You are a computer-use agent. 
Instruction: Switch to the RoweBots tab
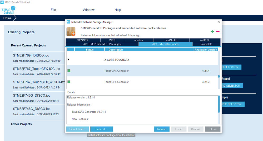[x=206, y=44]
